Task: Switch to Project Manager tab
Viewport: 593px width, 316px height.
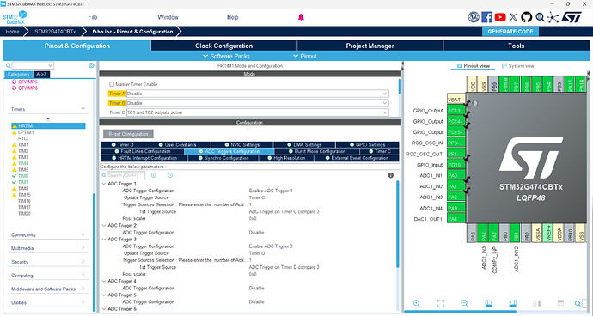Action: point(370,46)
